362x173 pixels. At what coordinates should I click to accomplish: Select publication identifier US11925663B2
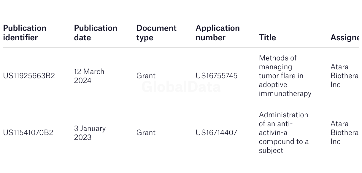point(29,76)
